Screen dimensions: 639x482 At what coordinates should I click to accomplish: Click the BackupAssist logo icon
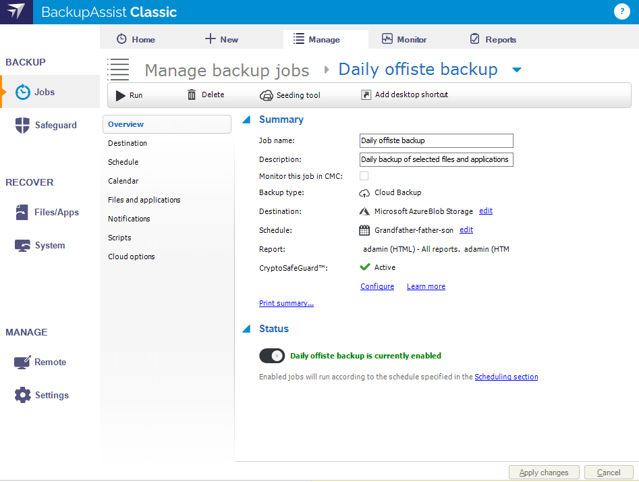tap(16, 12)
